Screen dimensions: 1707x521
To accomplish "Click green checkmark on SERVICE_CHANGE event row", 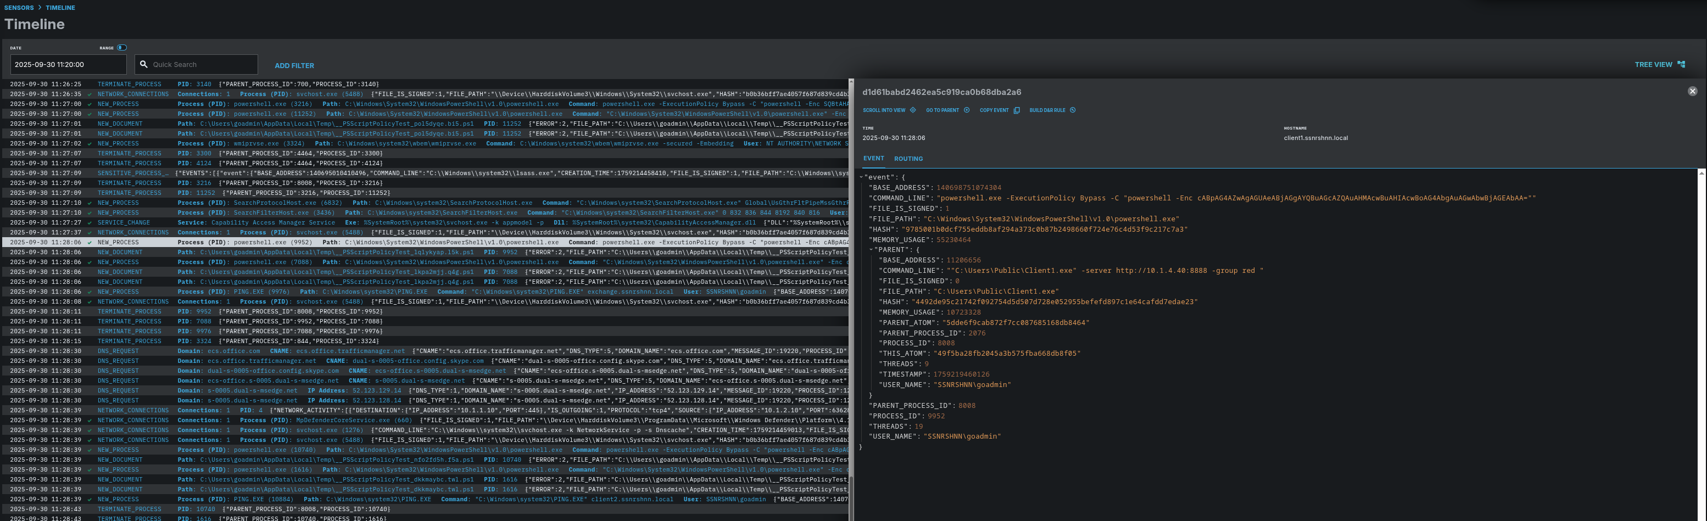I will point(90,223).
